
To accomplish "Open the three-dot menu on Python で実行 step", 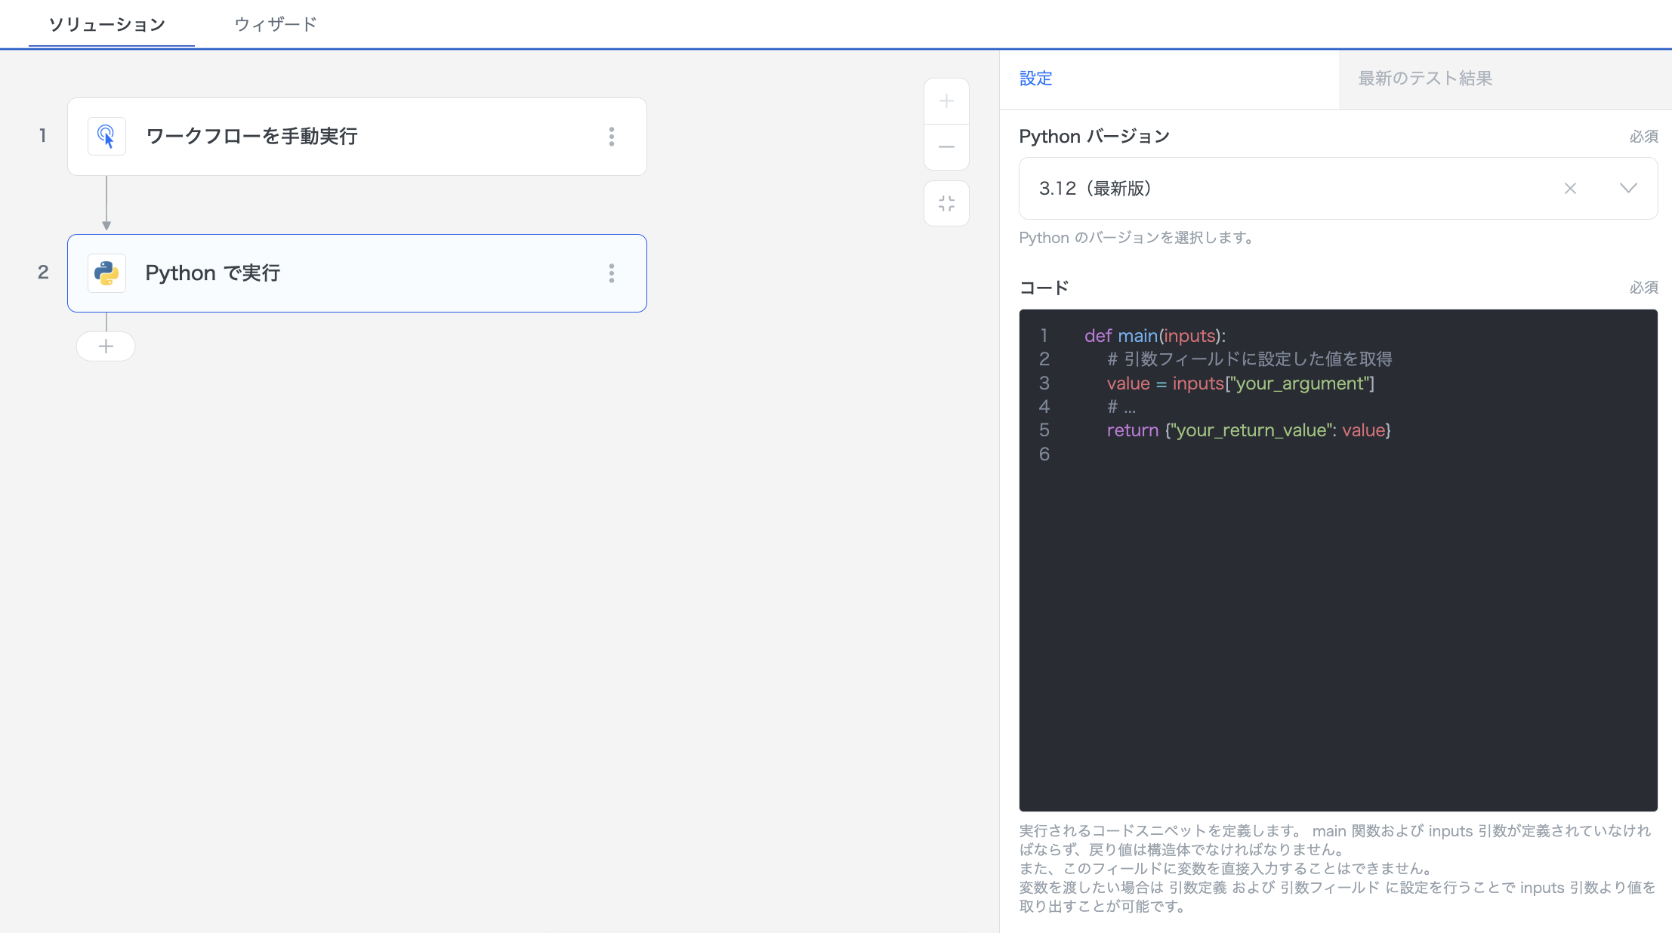I will 612,273.
